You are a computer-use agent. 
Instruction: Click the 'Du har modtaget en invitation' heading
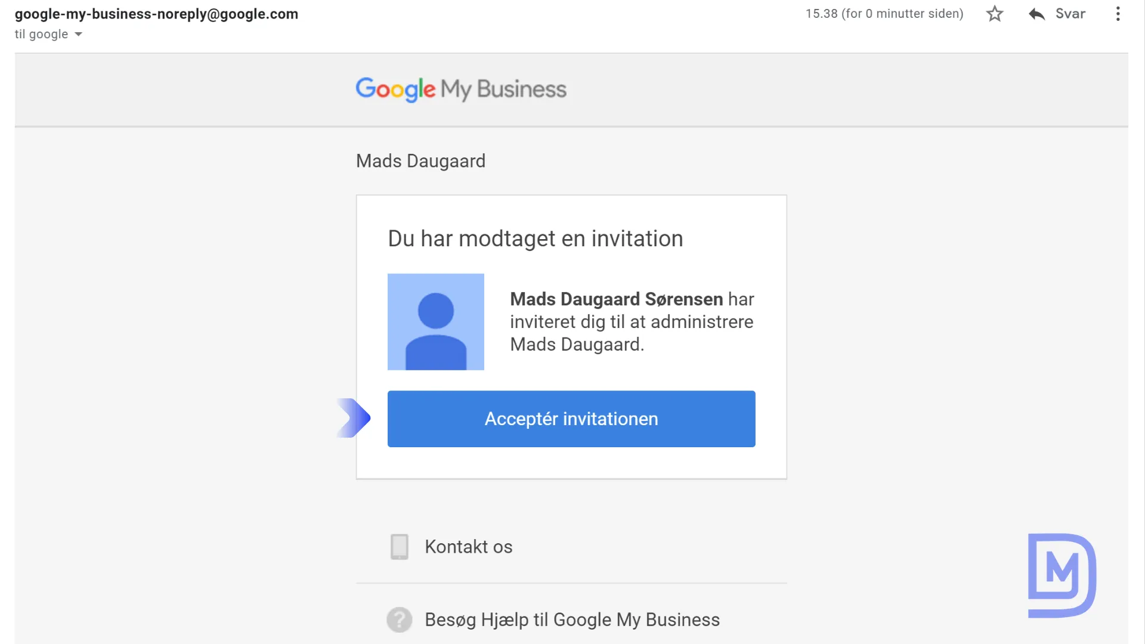[x=536, y=239]
